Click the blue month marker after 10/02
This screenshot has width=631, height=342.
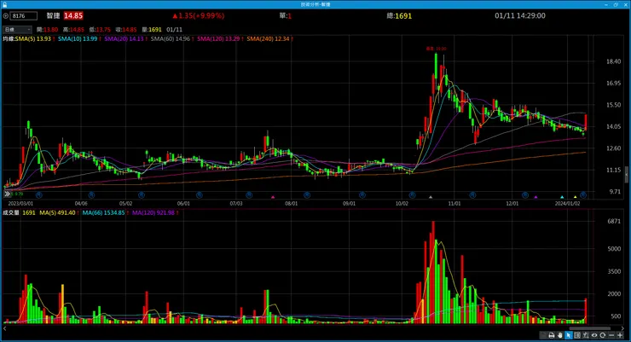412,194
